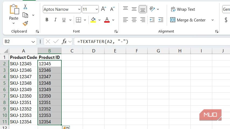230x129 pixels.
Task: Select Top Align icon
Action: (126, 9)
